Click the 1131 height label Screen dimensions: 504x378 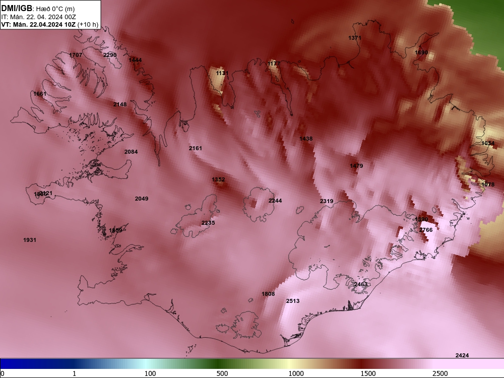[x=222, y=73]
